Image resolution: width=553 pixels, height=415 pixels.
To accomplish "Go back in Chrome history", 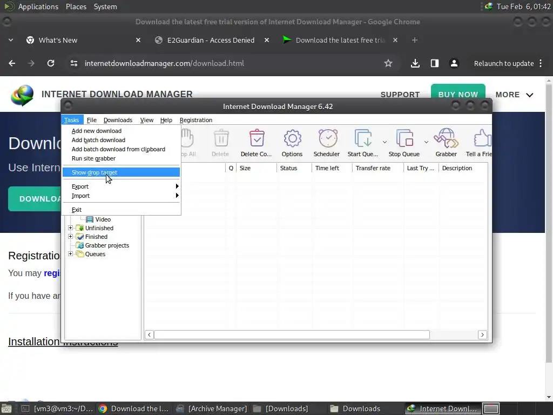I will [12, 63].
